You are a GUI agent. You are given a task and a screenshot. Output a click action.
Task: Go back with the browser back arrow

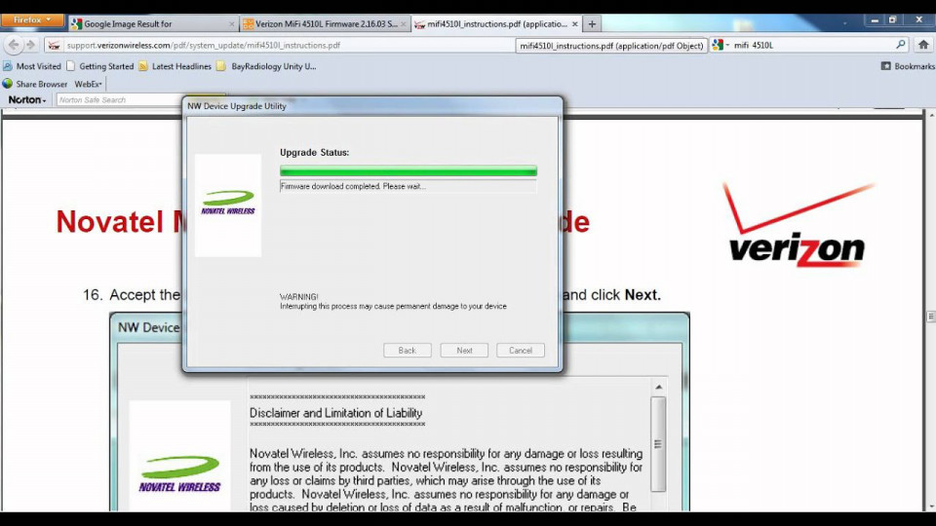point(14,45)
